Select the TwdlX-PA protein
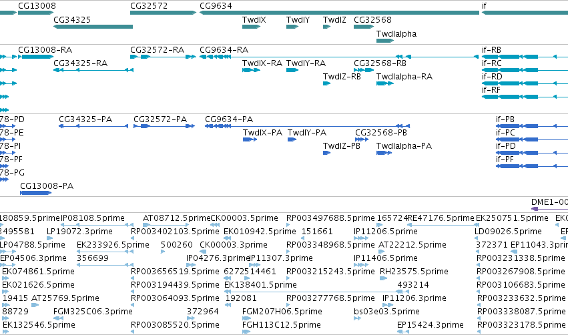This screenshot has width=568, height=335. (x=250, y=139)
